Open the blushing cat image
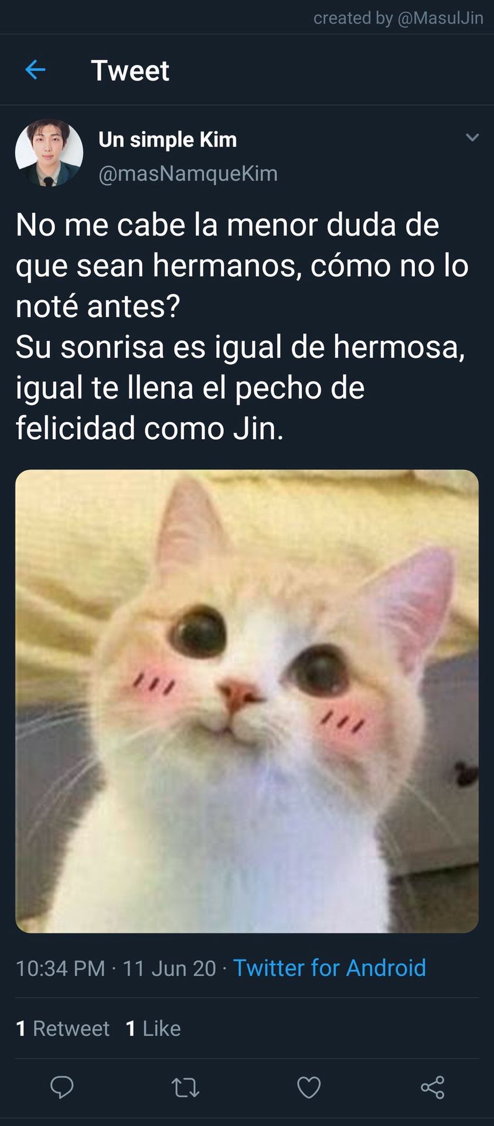Viewport: 494px width, 1126px height. point(247,701)
